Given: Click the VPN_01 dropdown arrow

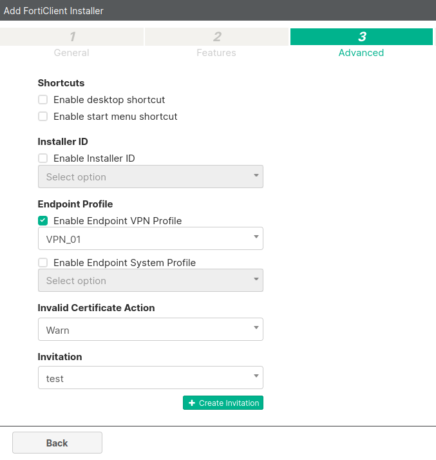Looking at the screenshot, I should (x=256, y=238).
